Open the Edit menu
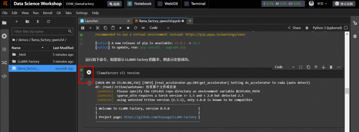 14,13
